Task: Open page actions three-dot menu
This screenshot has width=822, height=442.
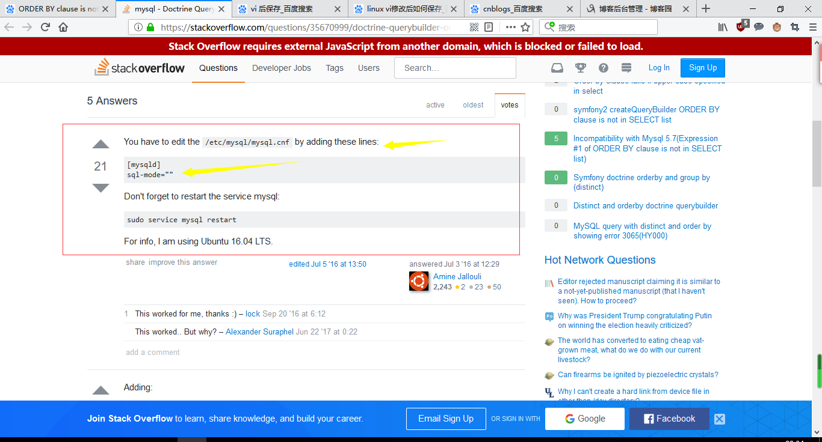Action: coord(510,27)
